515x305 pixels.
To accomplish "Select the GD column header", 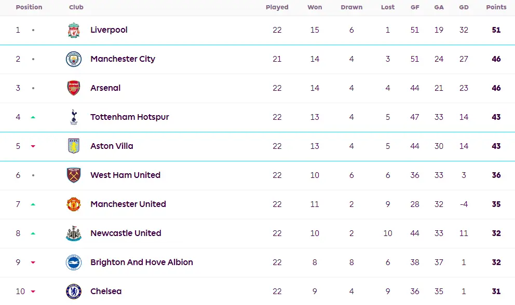I will pos(464,7).
